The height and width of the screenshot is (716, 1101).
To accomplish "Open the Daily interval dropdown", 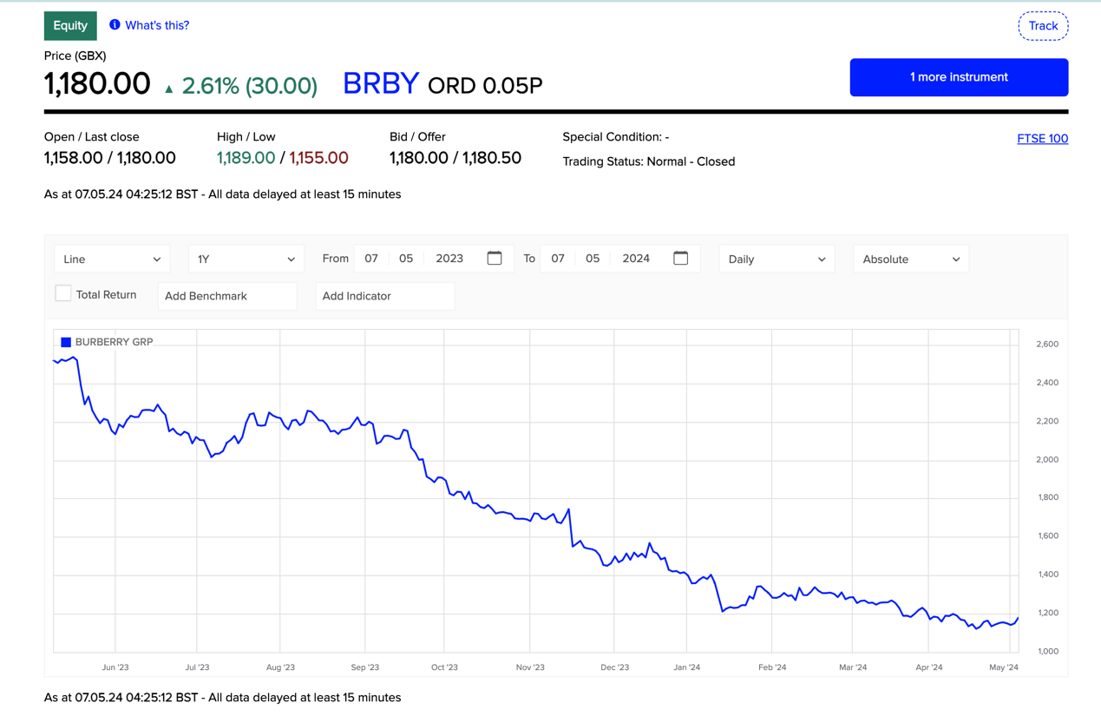I will click(777, 259).
